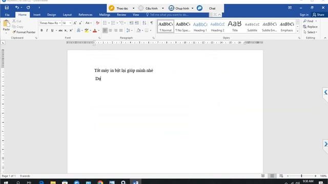328x184 pixels.
Task: Switch to the Insert tab
Action: pos(37,15)
